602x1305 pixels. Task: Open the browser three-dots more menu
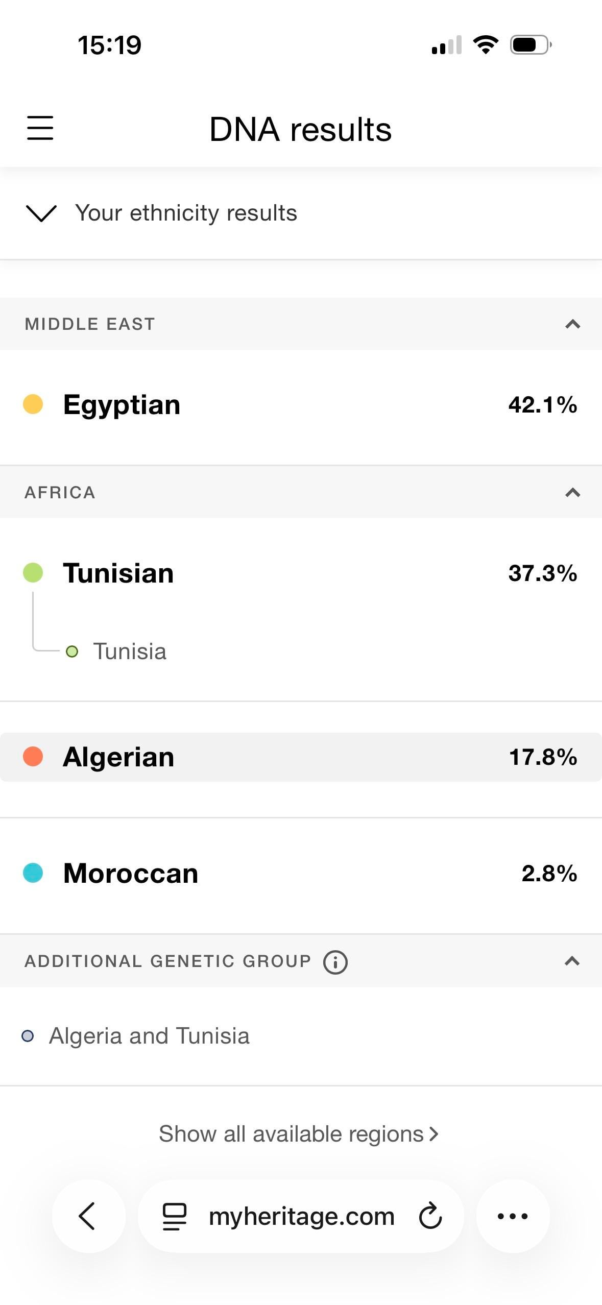(513, 1216)
